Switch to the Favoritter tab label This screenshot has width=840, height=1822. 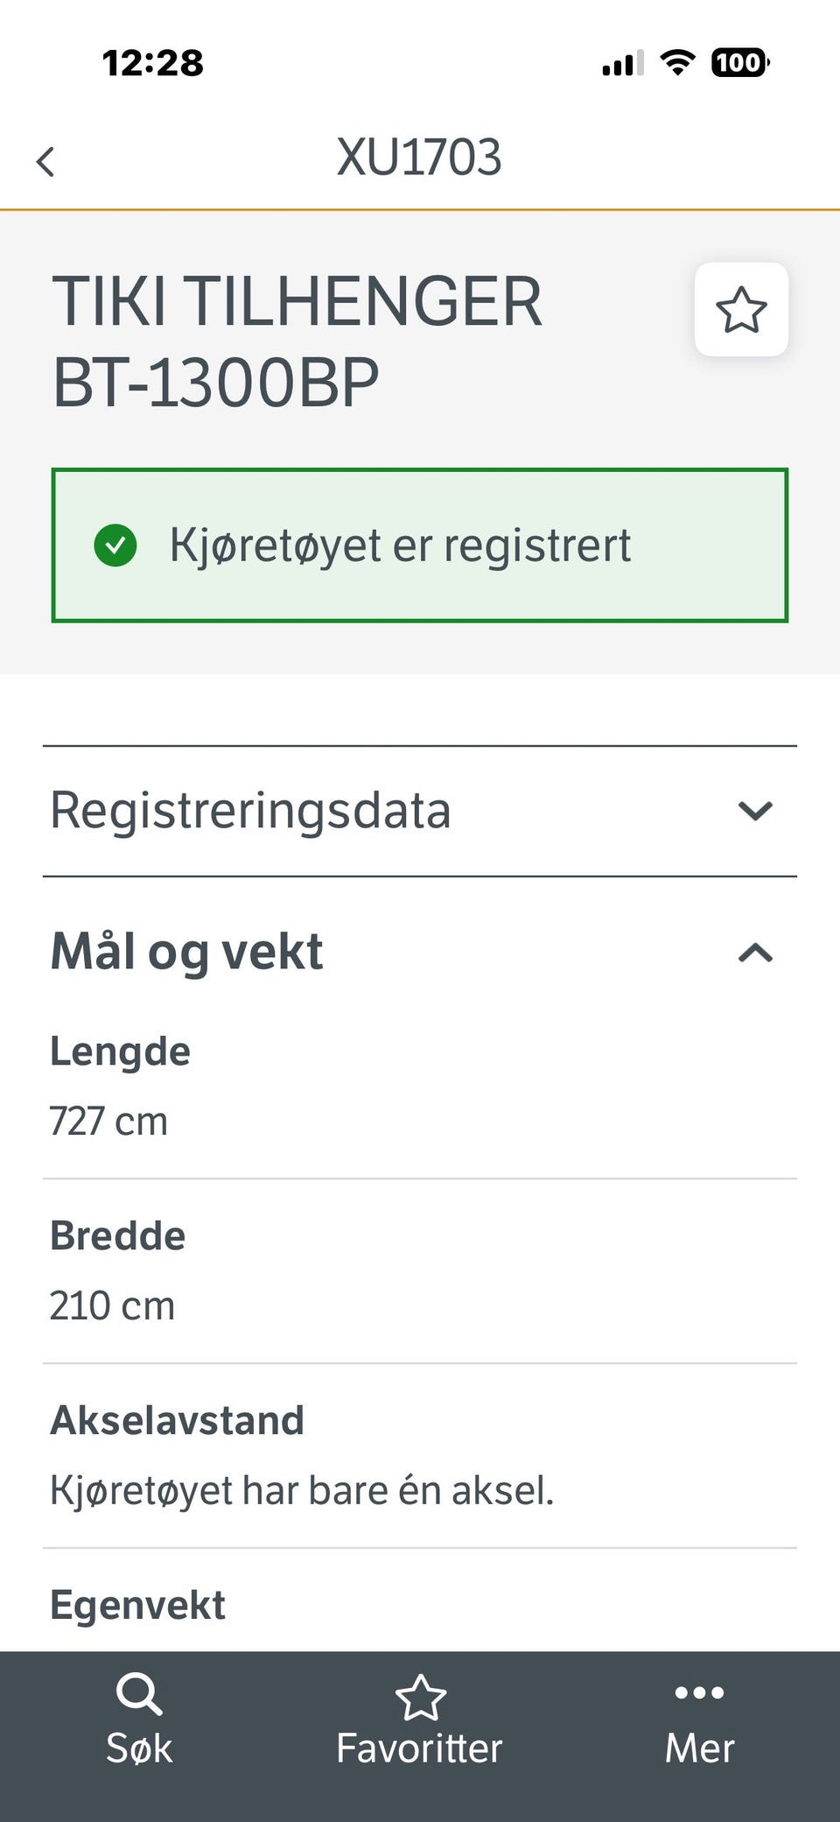[419, 1748]
